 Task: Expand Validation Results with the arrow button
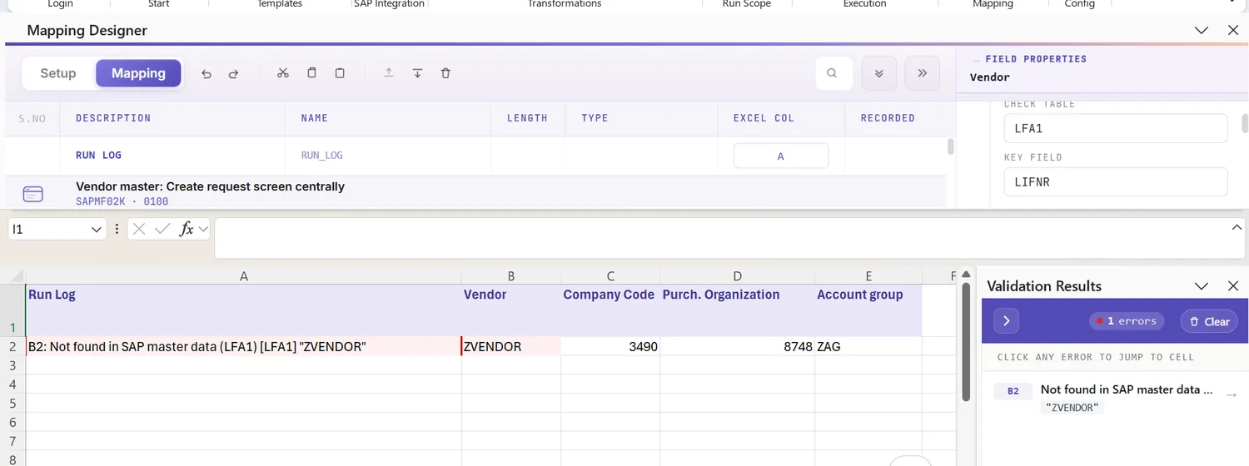(1006, 320)
